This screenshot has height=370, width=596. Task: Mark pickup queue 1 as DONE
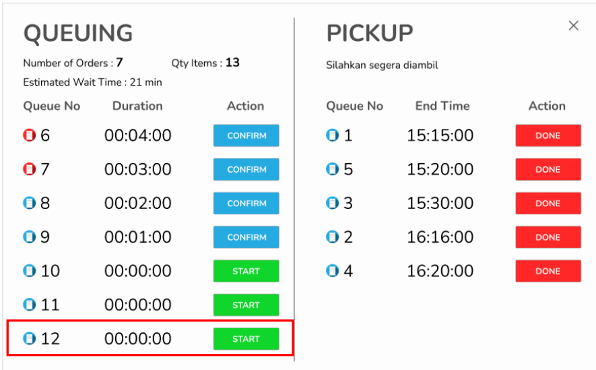point(548,135)
